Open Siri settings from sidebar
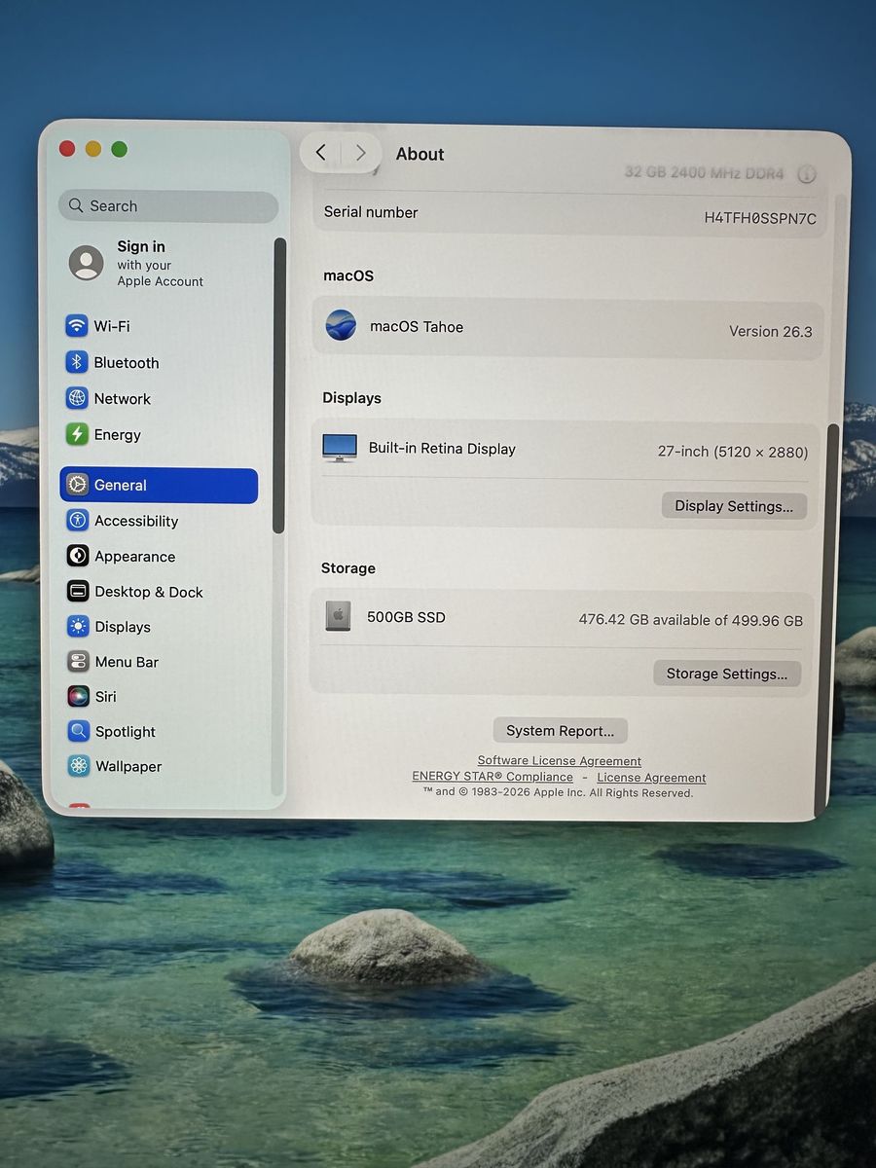Viewport: 876px width, 1168px height. coord(105,697)
